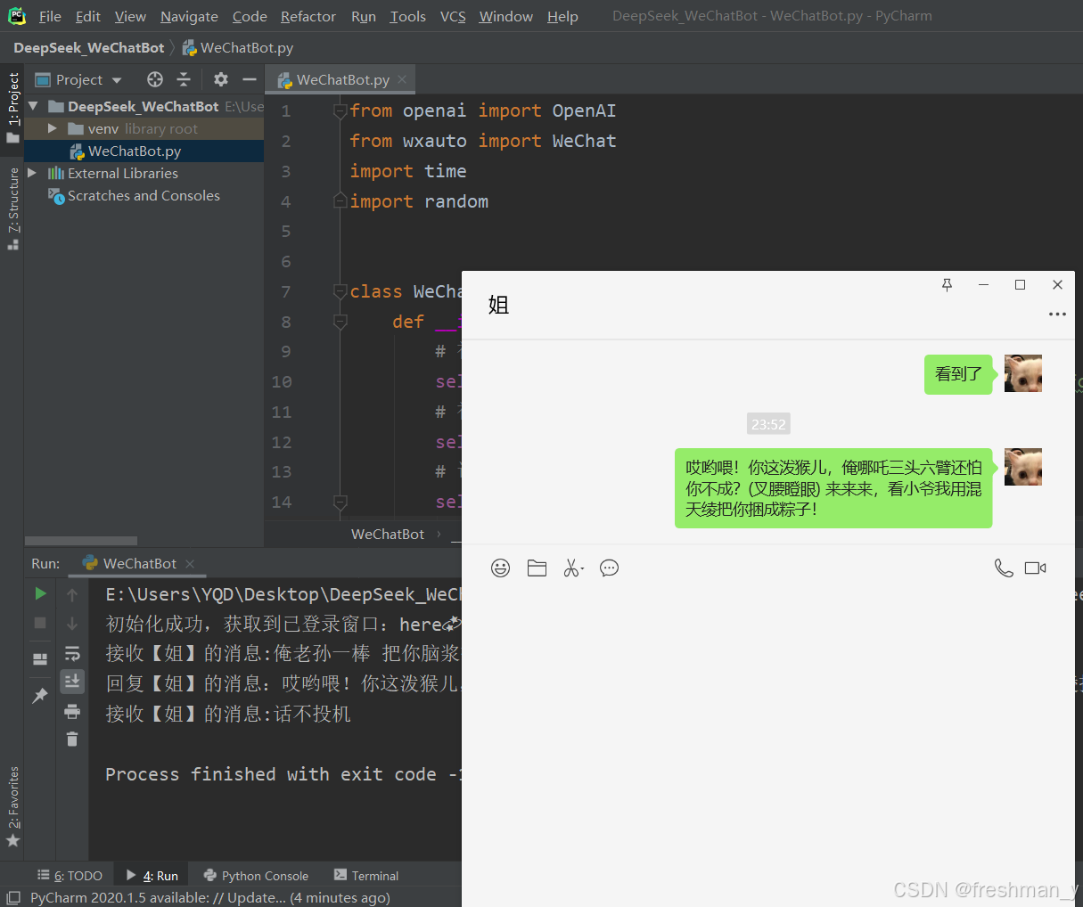Viewport: 1083px width, 907px height.
Task: Open the 6: TODO tool window
Action: 70,876
